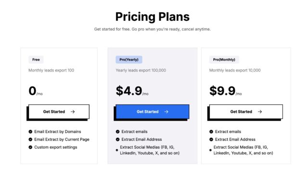This screenshot has width=308, height=173.
Task: Click check icon by Pro(Monthly) Extract Email Address
Action: click(x=211, y=139)
